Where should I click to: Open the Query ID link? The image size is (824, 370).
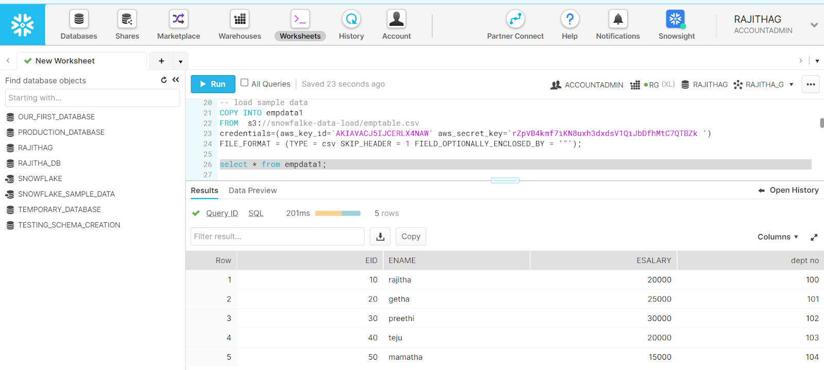(x=222, y=213)
